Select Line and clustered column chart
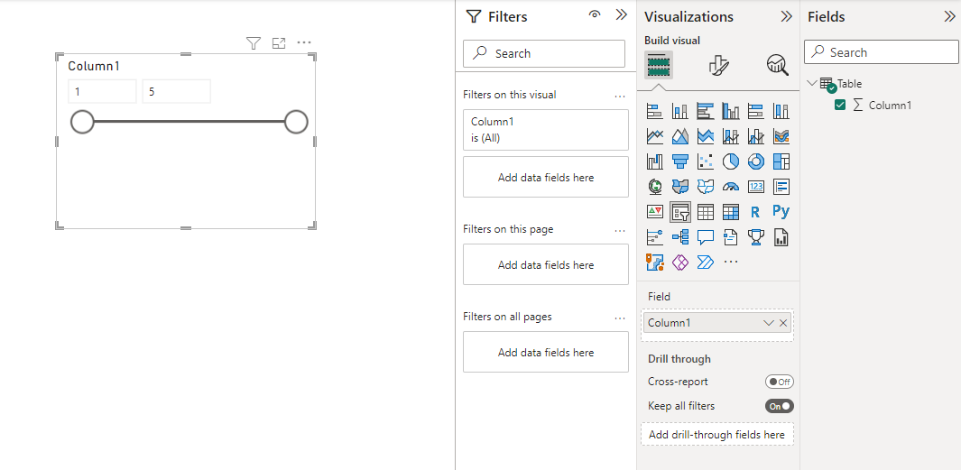This screenshot has height=470, width=961. click(x=755, y=136)
